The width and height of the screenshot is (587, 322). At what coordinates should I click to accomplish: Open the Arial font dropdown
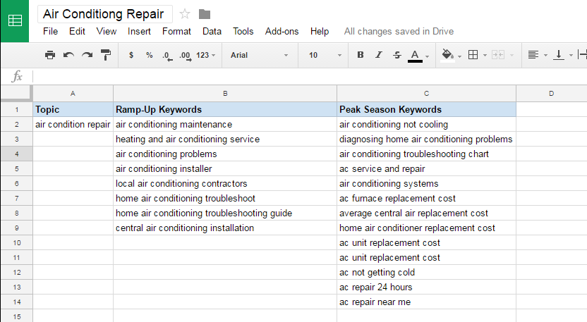click(260, 55)
